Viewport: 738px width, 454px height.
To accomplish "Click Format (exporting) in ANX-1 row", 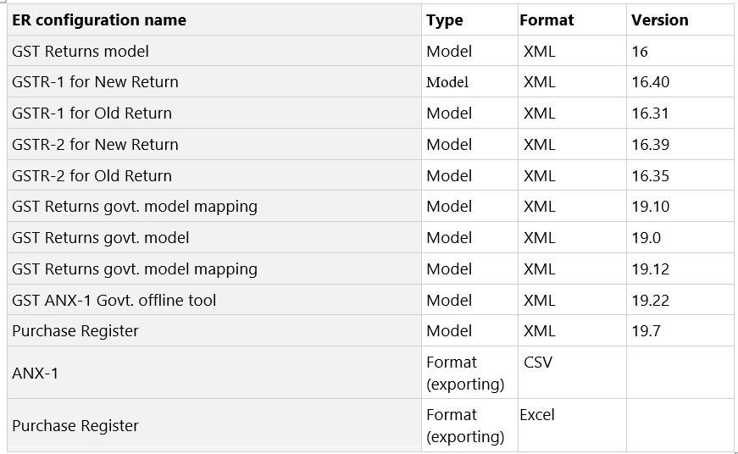I will click(465, 373).
